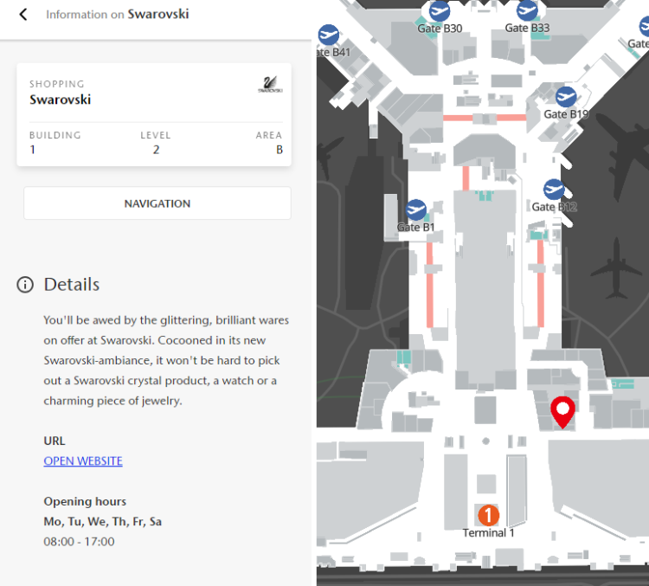The image size is (649, 586).
Task: Click the LEVEL value 2
Action: coord(156,150)
